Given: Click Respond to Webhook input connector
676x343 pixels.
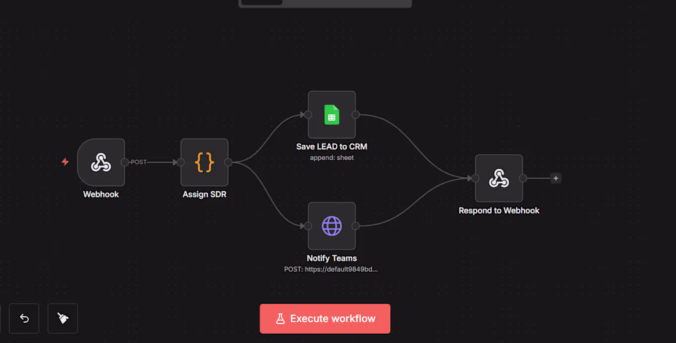Looking at the screenshot, I should tap(475, 178).
